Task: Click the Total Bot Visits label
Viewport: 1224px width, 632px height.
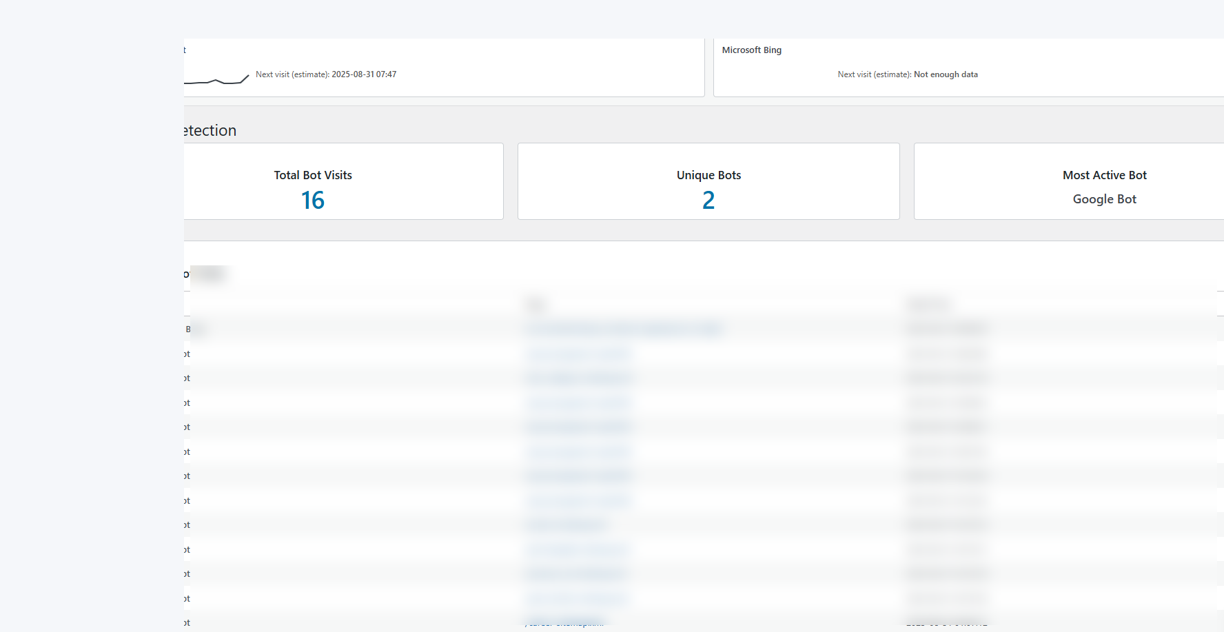Action: (313, 175)
